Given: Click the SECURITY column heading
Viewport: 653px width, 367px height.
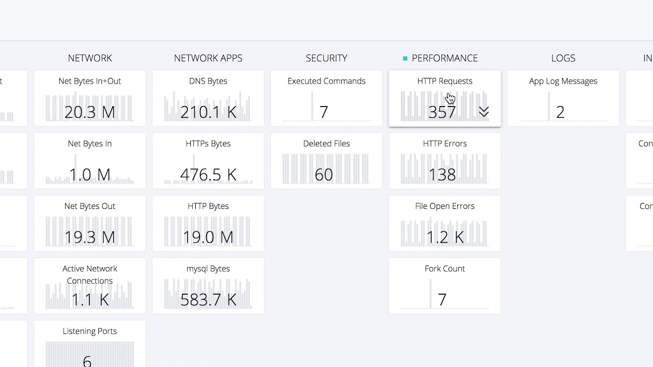Looking at the screenshot, I should pos(326,58).
